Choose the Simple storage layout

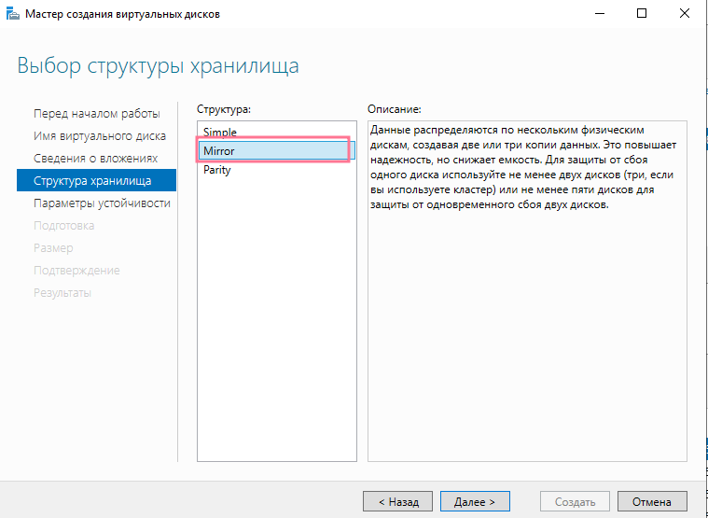(220, 133)
